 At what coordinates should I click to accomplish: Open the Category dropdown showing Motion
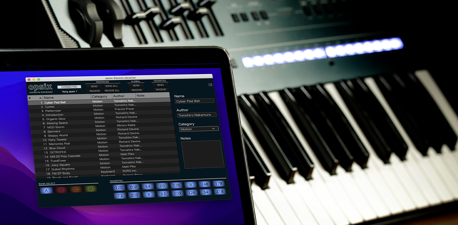point(199,129)
